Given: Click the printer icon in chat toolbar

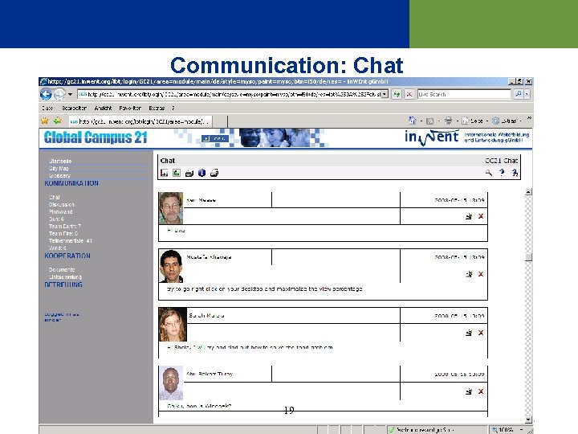Looking at the screenshot, I should point(214,173).
